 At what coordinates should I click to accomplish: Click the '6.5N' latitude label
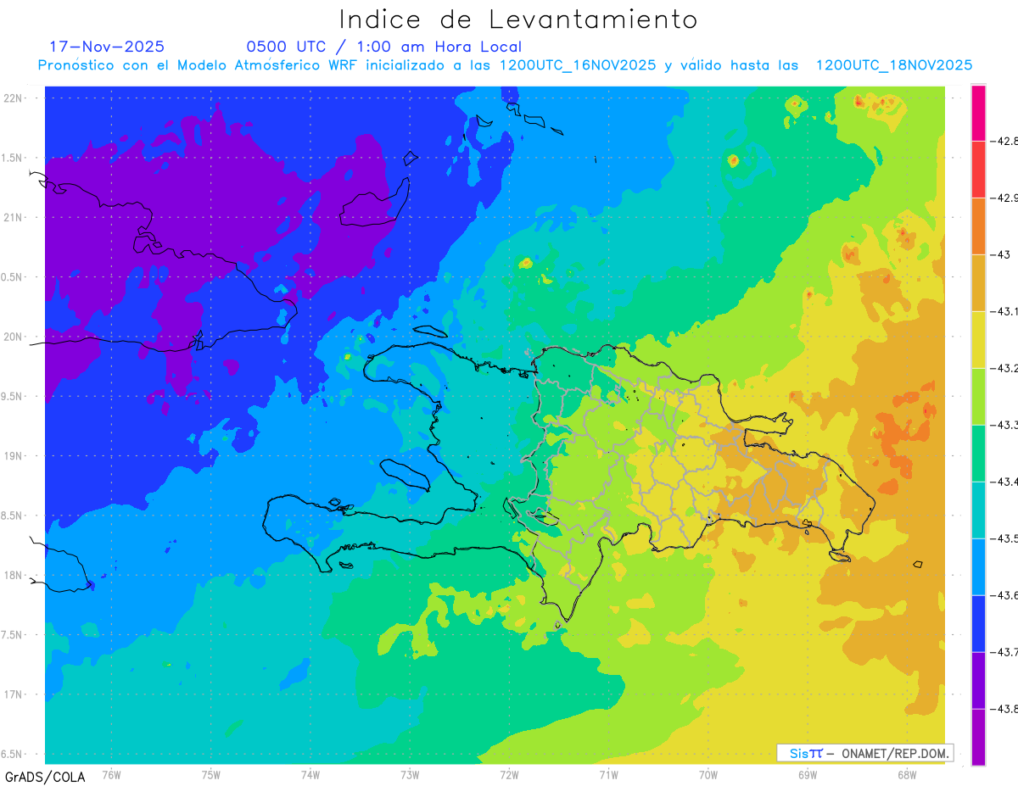pos(13,754)
